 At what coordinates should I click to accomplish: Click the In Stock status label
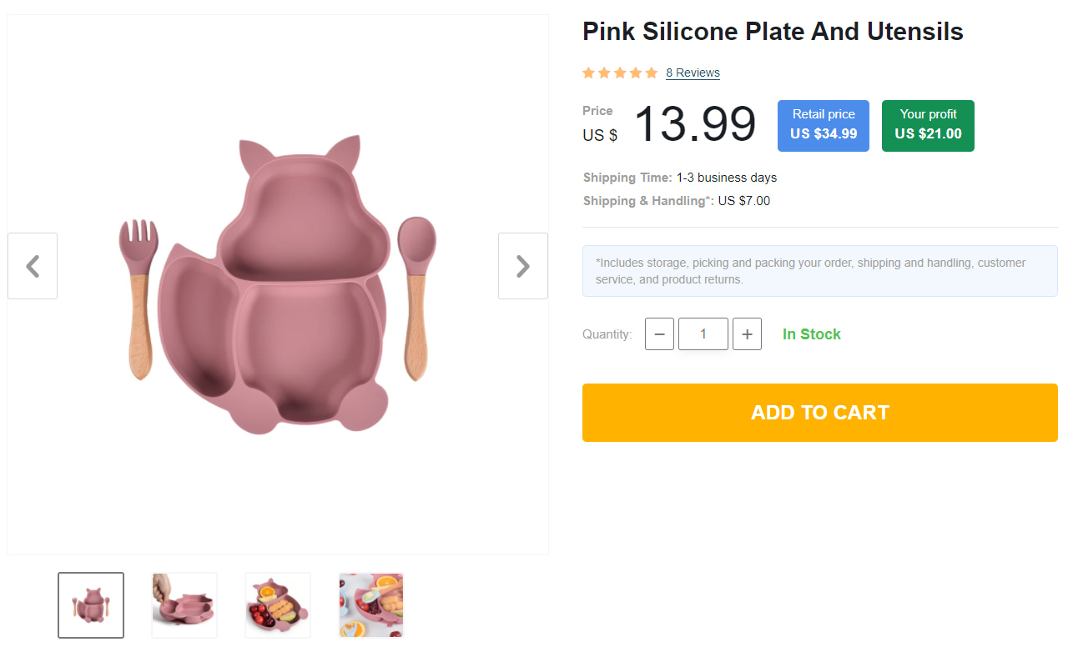(811, 334)
